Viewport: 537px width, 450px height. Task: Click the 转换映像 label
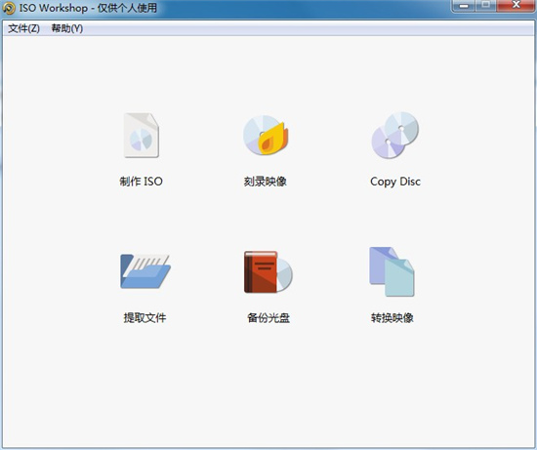coord(392,317)
